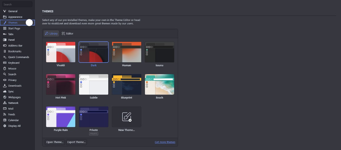This screenshot has height=150, width=341.
Task: Click the Keyboard label in sidebar
Action: click(14, 63)
